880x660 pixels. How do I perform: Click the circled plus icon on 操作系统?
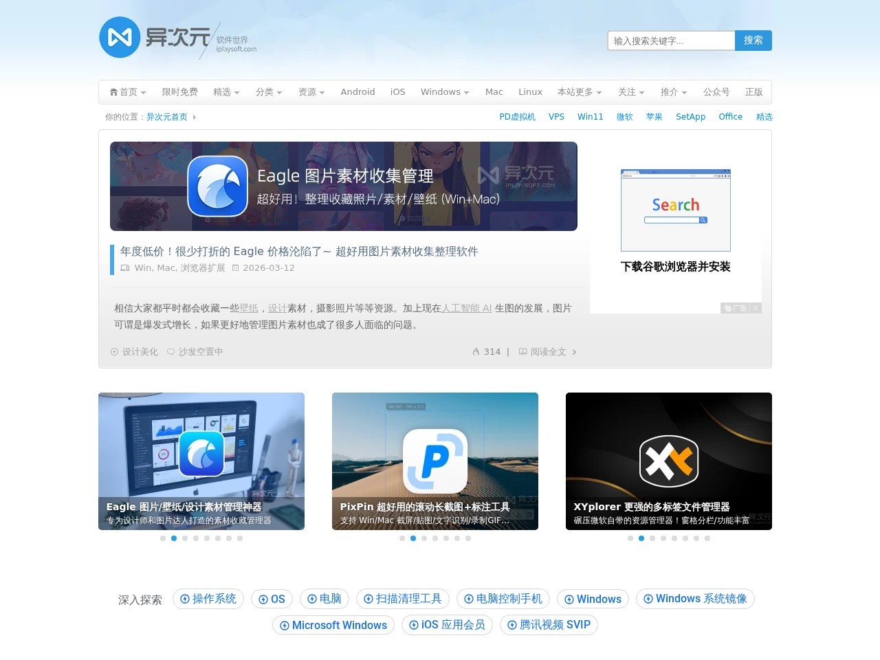point(184,599)
